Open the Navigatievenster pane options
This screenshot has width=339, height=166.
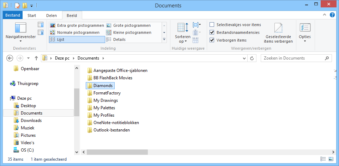pos(20,32)
